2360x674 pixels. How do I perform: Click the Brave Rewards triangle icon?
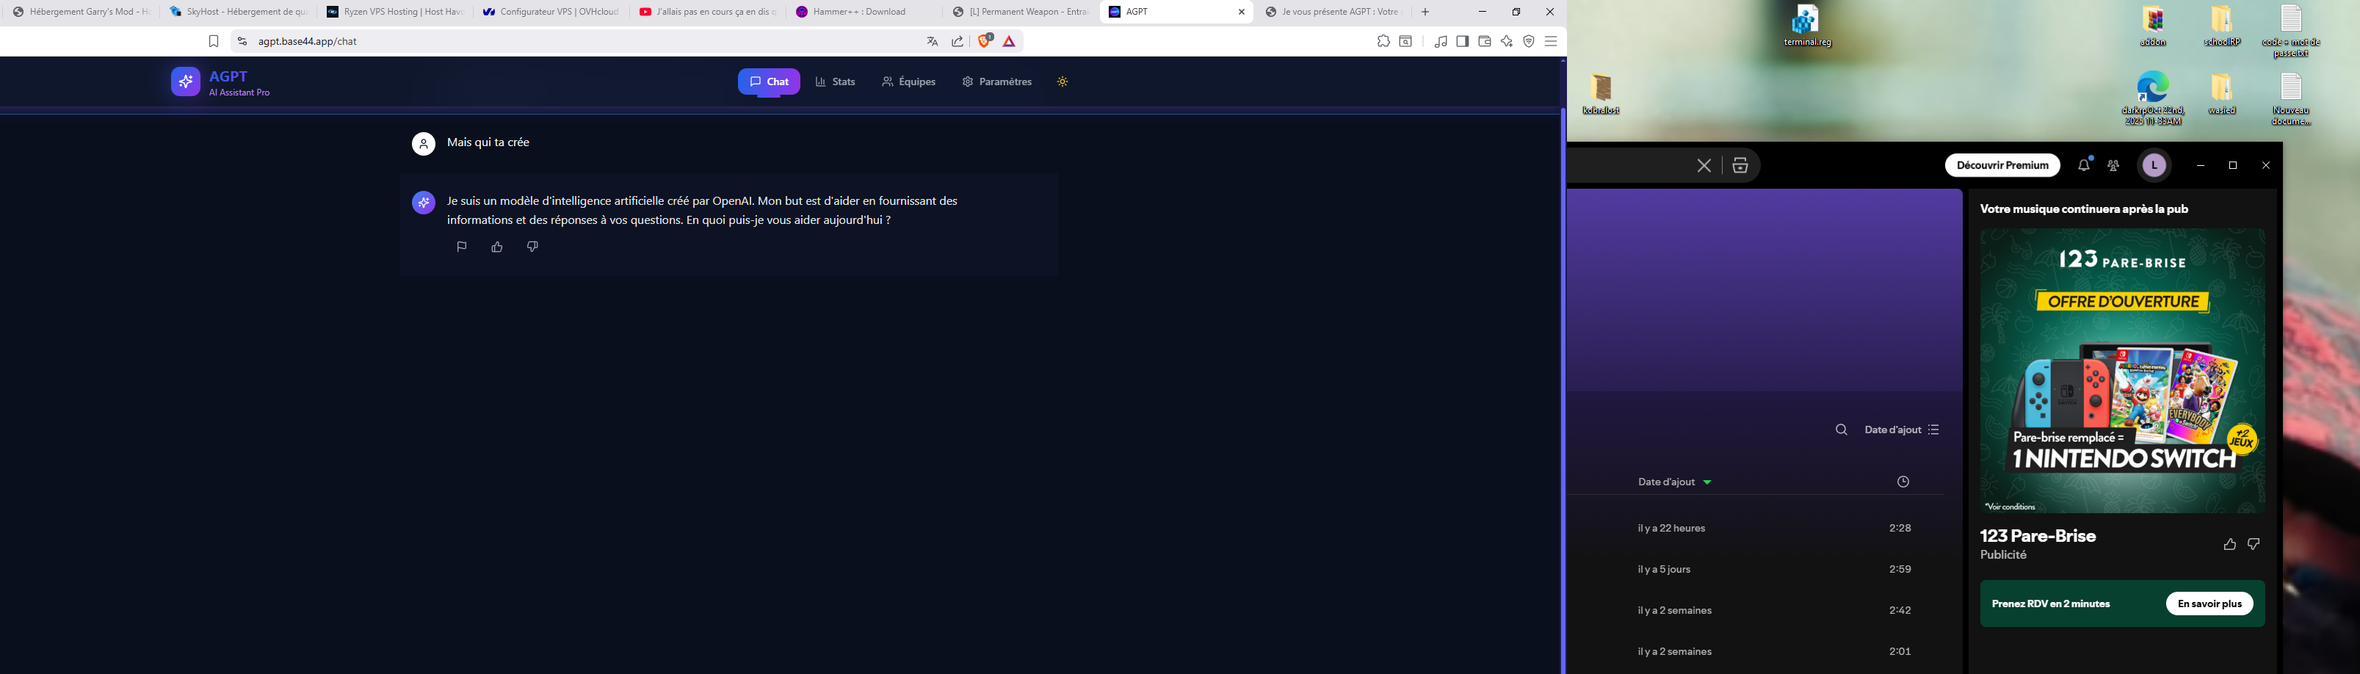tap(1009, 41)
